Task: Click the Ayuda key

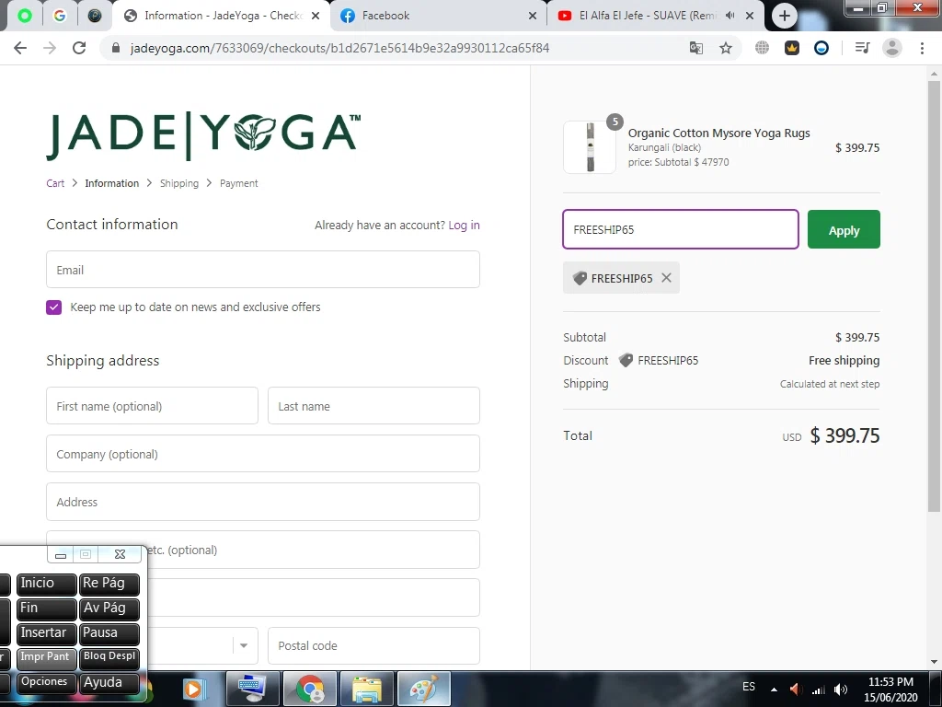Action: (109, 683)
